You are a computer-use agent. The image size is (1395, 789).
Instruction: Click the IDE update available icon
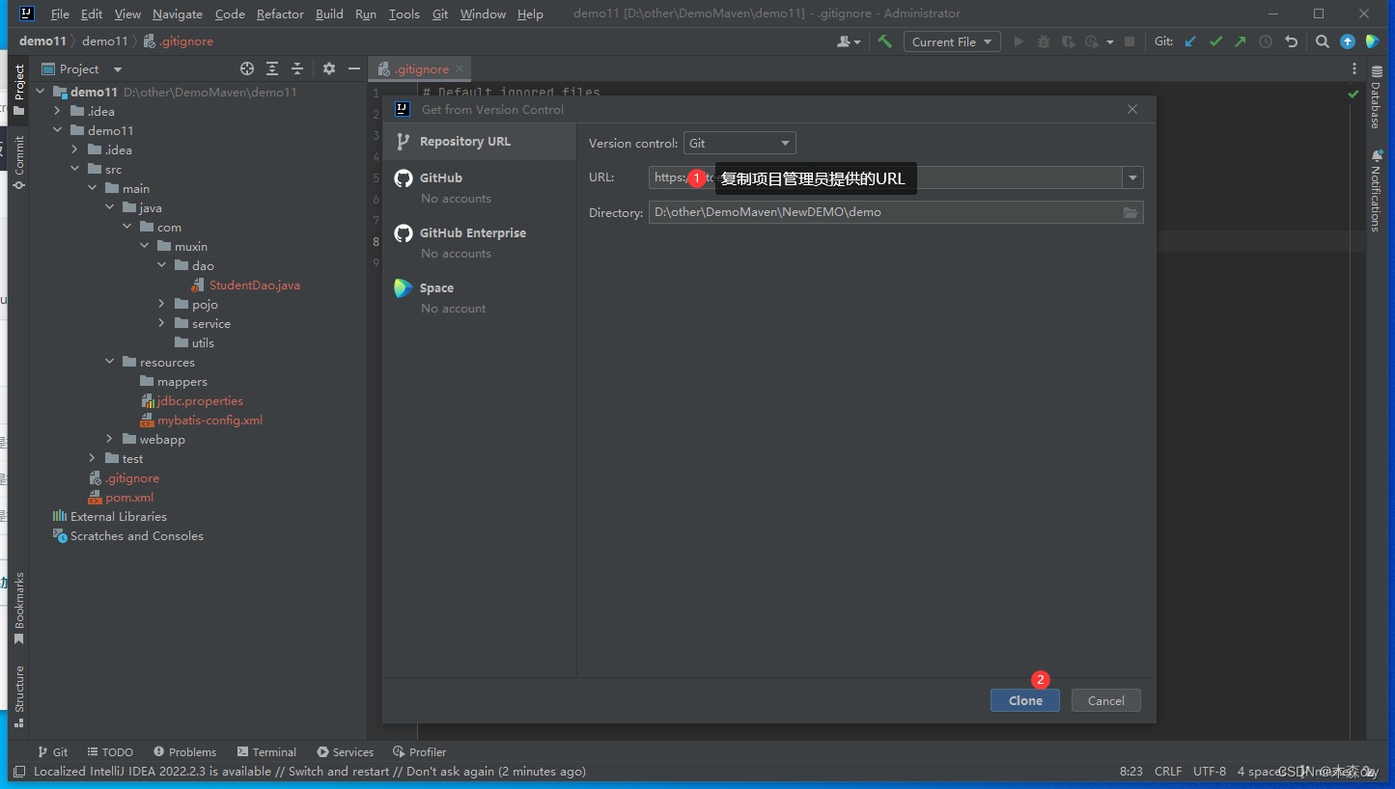[x=1348, y=41]
